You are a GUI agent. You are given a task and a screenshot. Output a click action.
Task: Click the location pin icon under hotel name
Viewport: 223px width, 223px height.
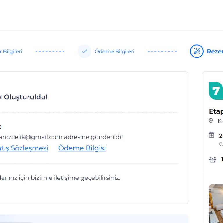(211, 121)
